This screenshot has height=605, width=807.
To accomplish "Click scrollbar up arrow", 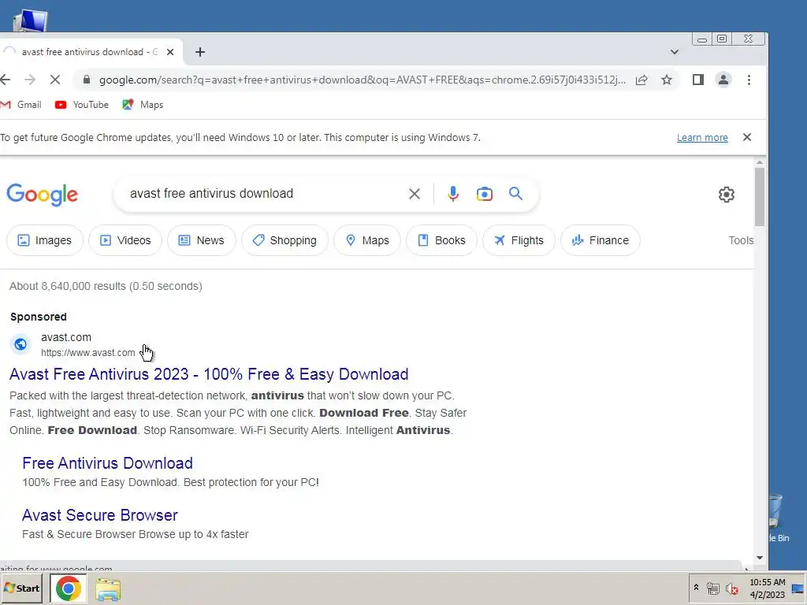I will tap(760, 162).
